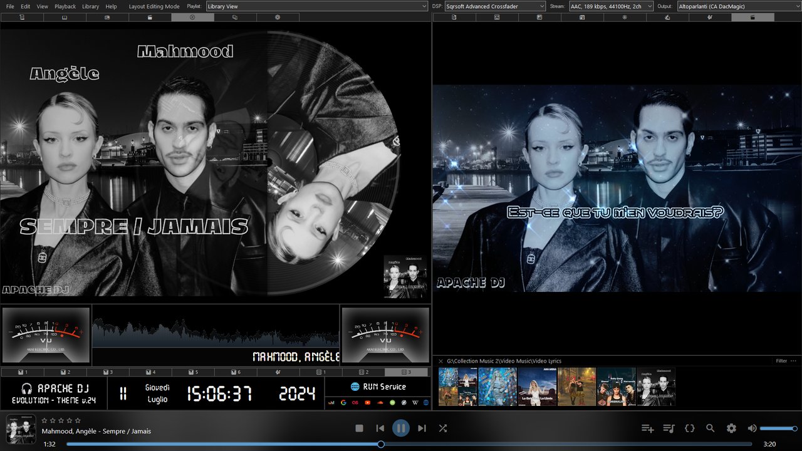This screenshot has height=451, width=802.
Task: Click the now playing album art thumbnail
Action: (x=21, y=429)
